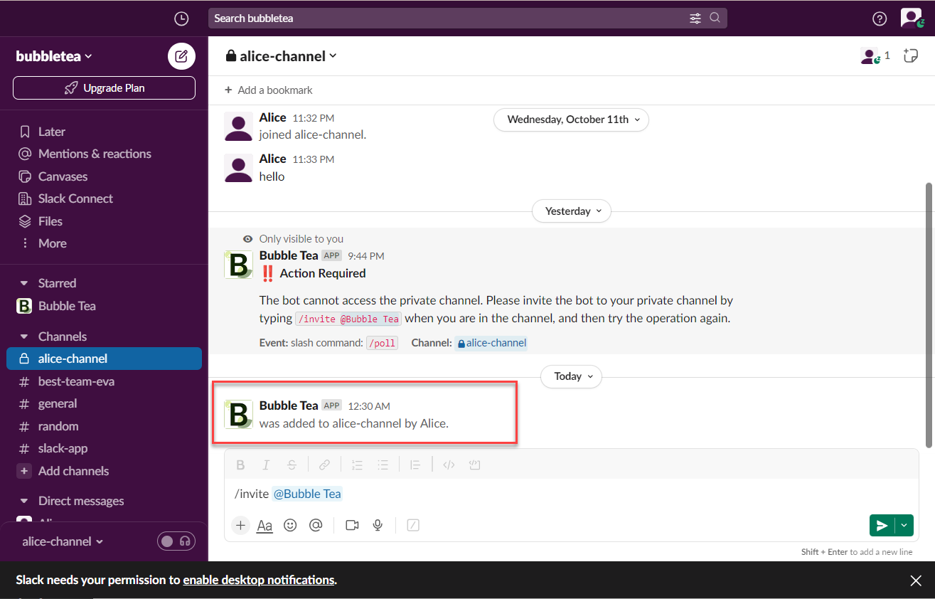The width and height of the screenshot is (935, 599).
Task: Click the message pane scrollbar
Action: (x=929, y=314)
